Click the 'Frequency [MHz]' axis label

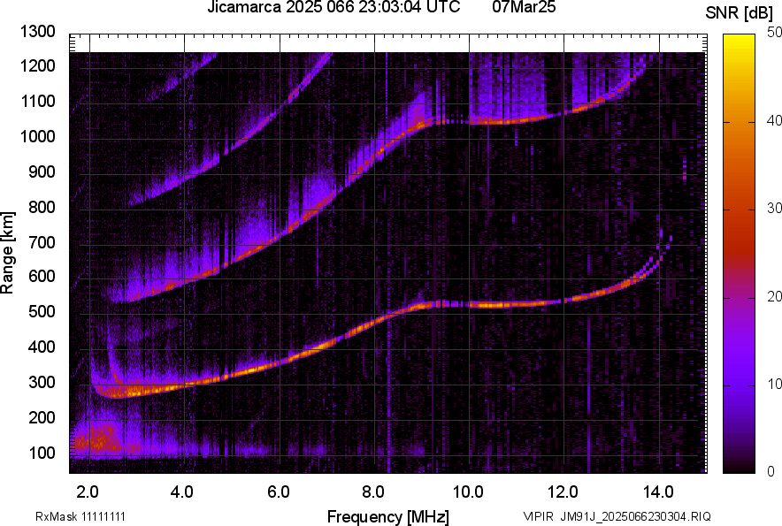pos(388,516)
